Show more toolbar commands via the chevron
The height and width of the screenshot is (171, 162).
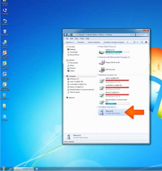(x=127, y=42)
